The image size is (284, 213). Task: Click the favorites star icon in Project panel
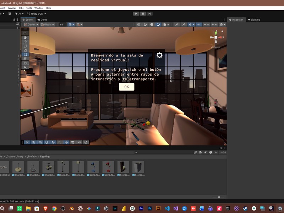pos(216,152)
